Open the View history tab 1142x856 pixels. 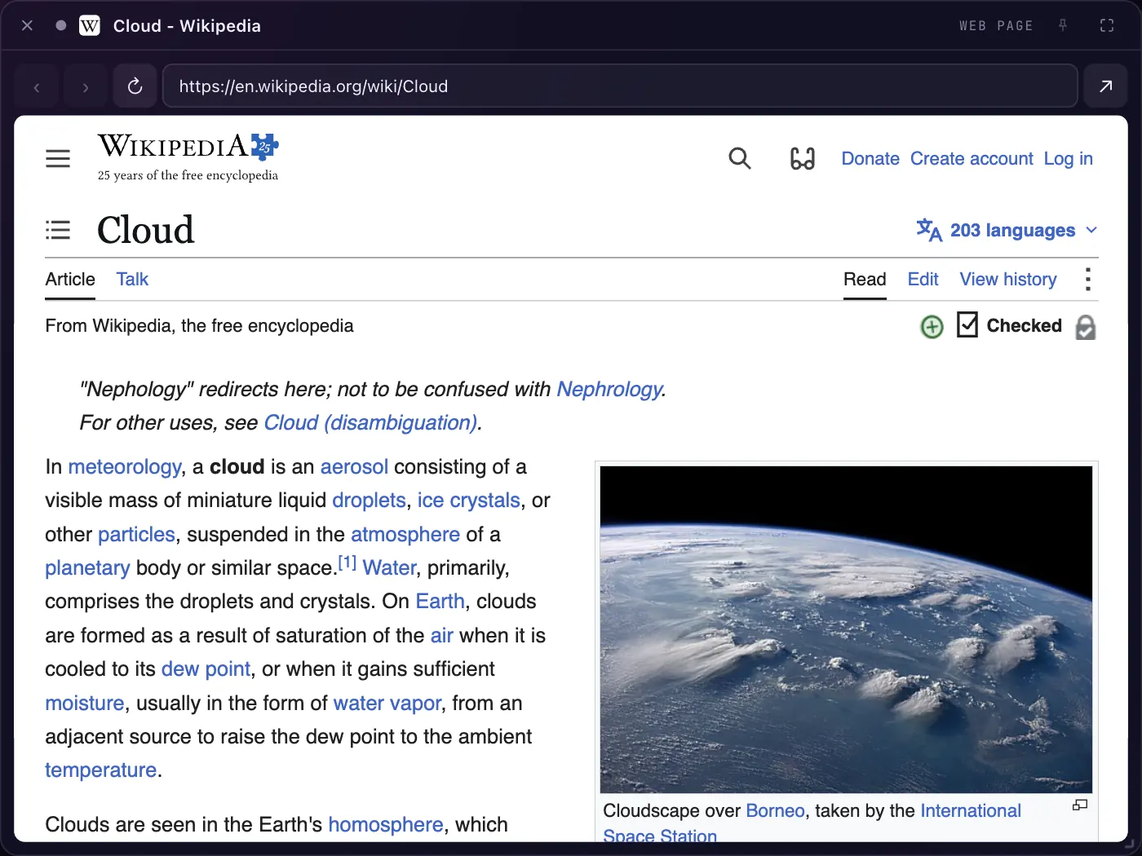[x=1008, y=280]
